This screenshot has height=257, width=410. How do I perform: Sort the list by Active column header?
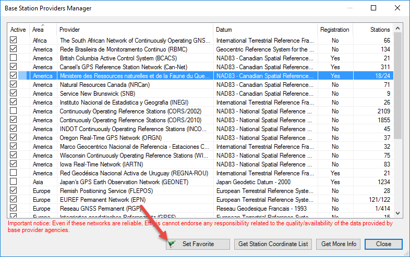[18, 30]
